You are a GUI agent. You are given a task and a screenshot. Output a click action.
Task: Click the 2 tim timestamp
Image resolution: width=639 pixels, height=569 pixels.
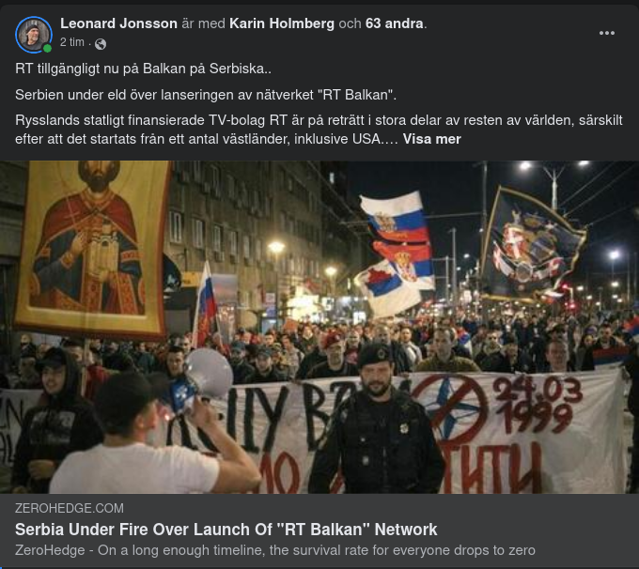[x=72, y=42]
